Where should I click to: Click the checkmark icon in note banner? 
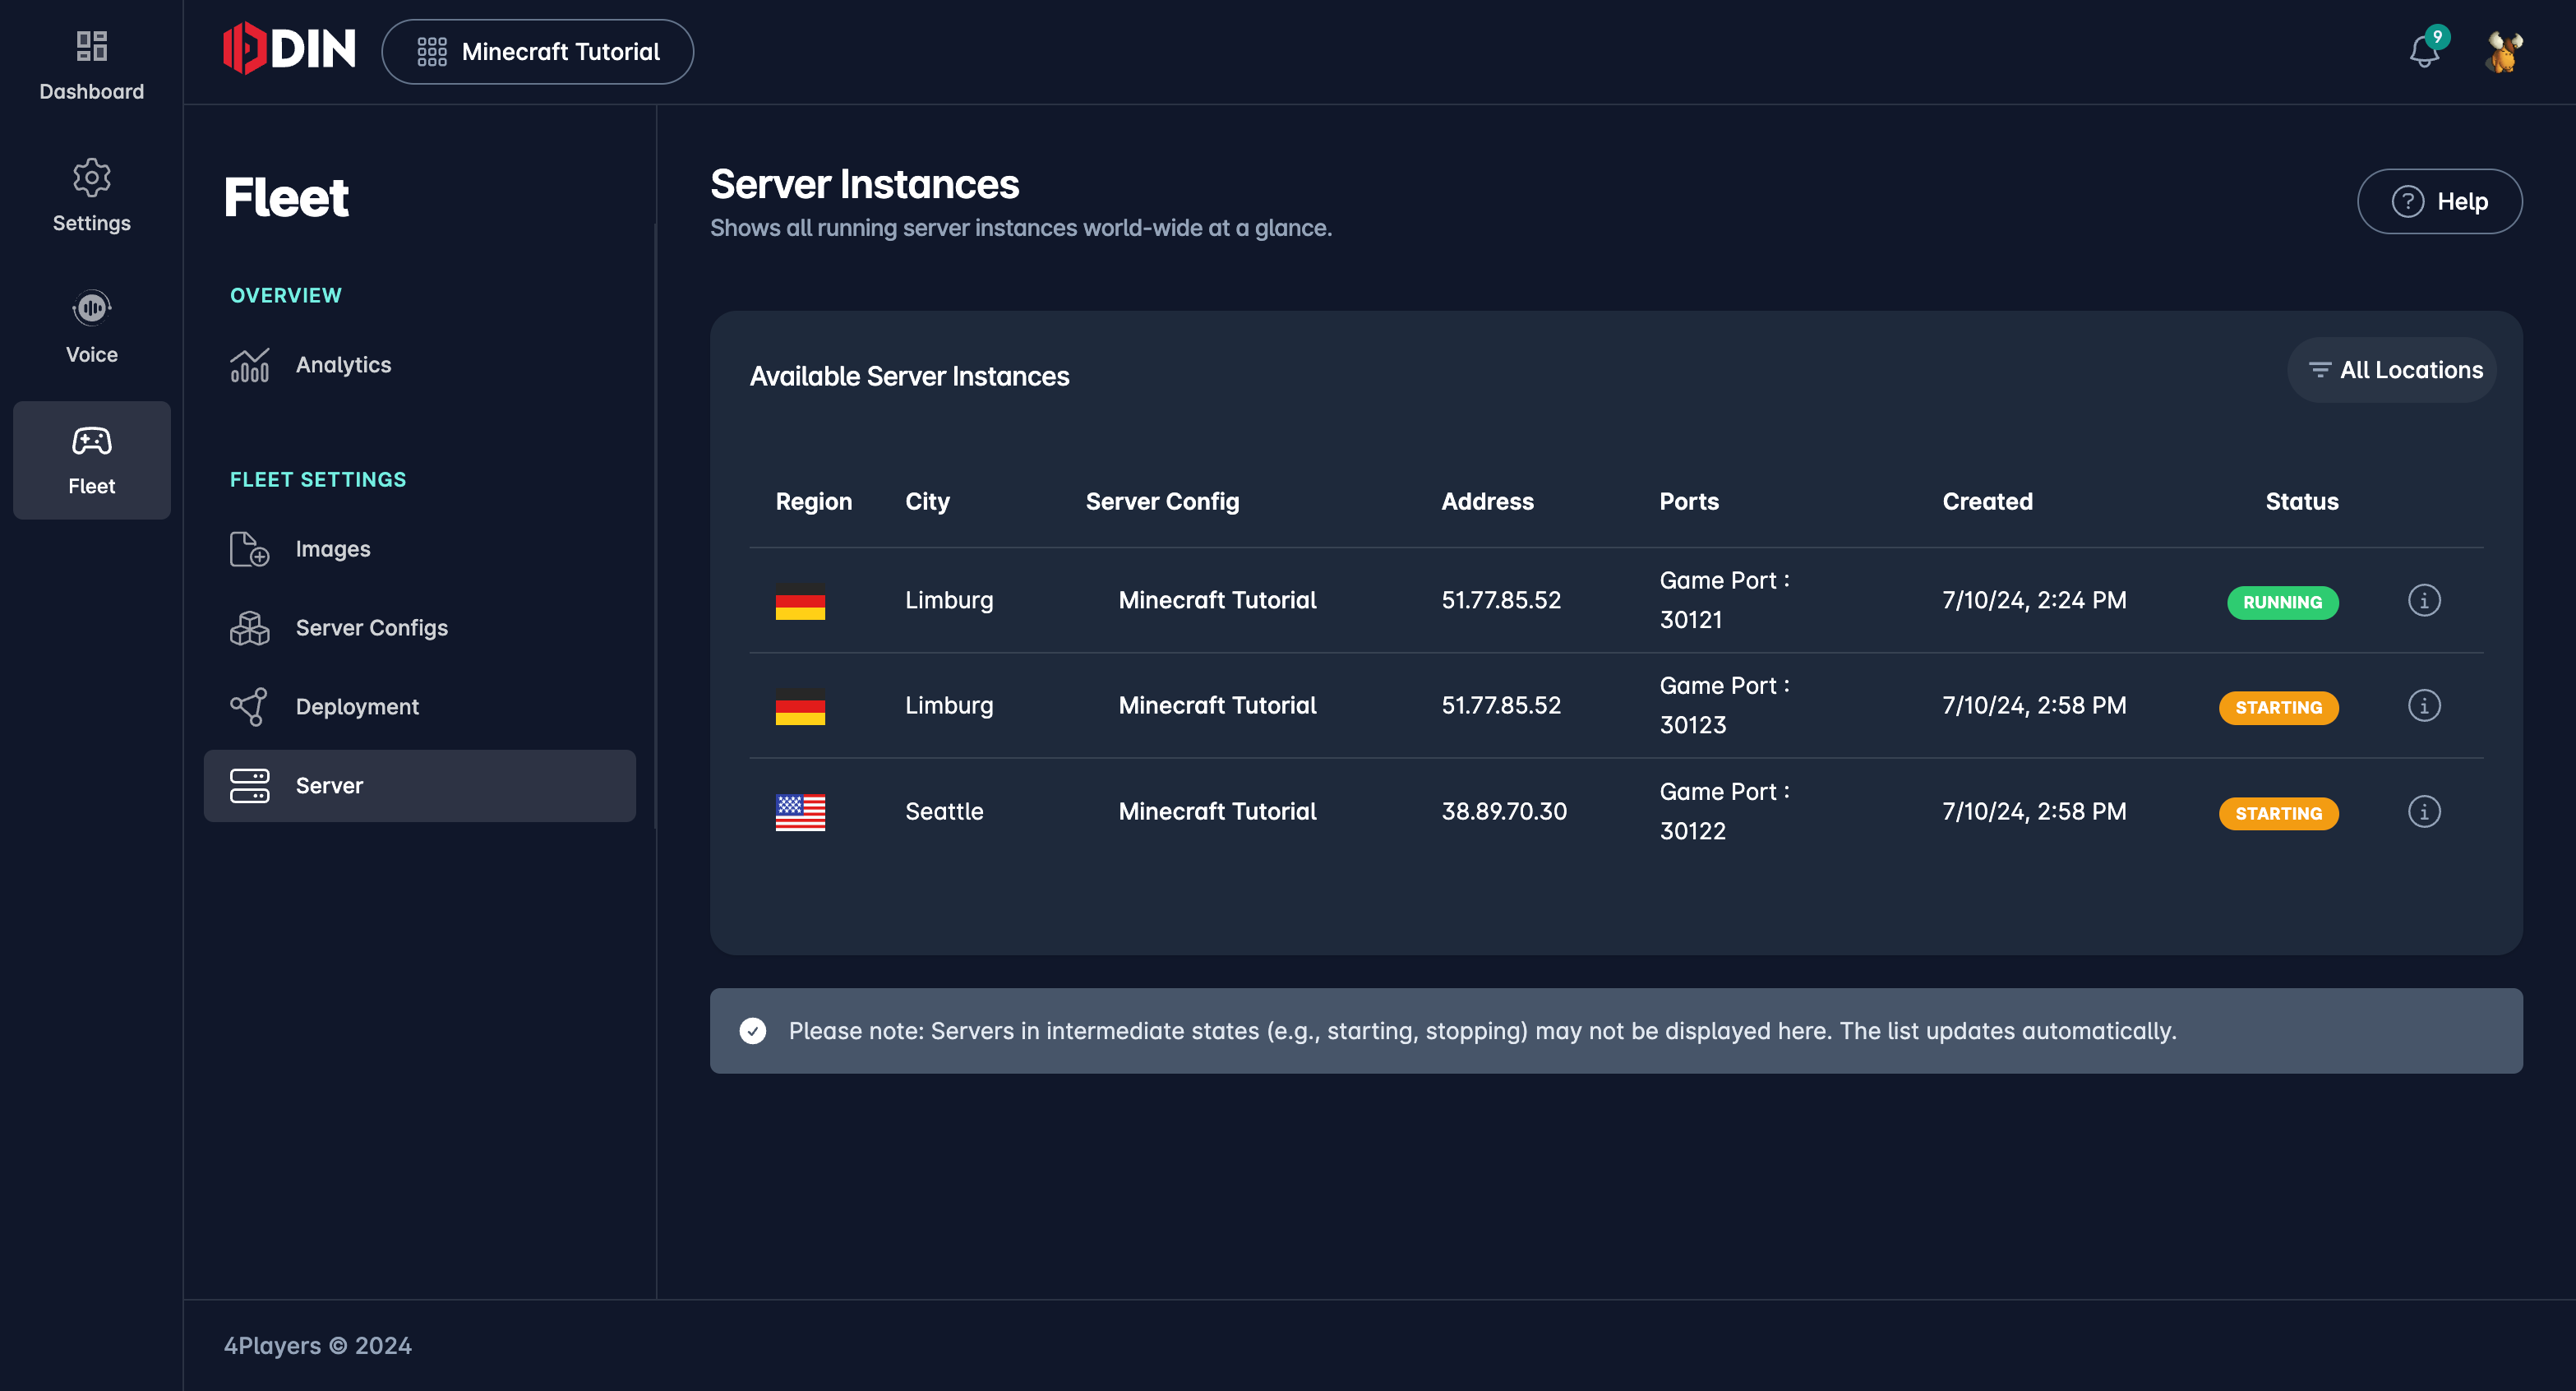[x=753, y=1031]
